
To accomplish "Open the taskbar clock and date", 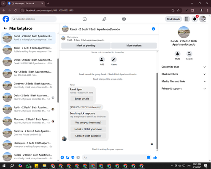I will 197,166.
